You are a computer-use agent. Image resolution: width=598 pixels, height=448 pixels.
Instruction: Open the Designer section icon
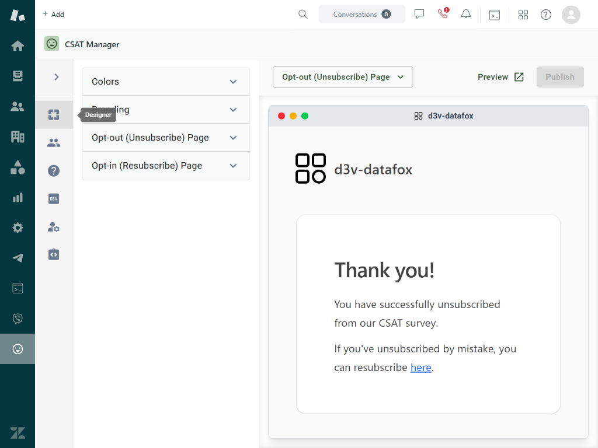[x=54, y=115]
